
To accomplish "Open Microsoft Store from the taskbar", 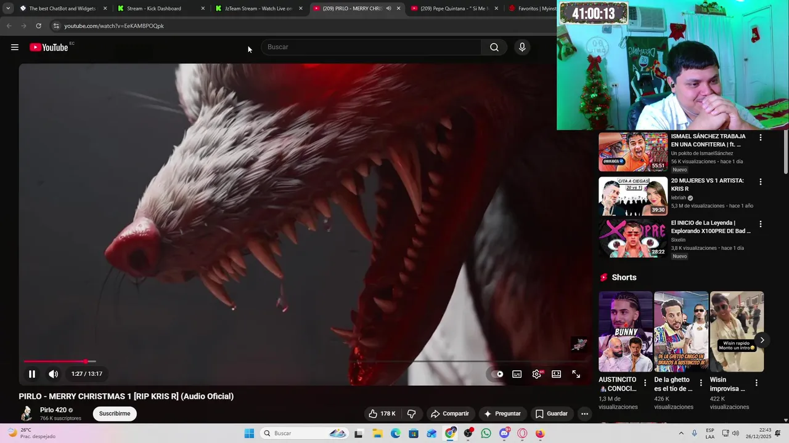I will [x=414, y=433].
